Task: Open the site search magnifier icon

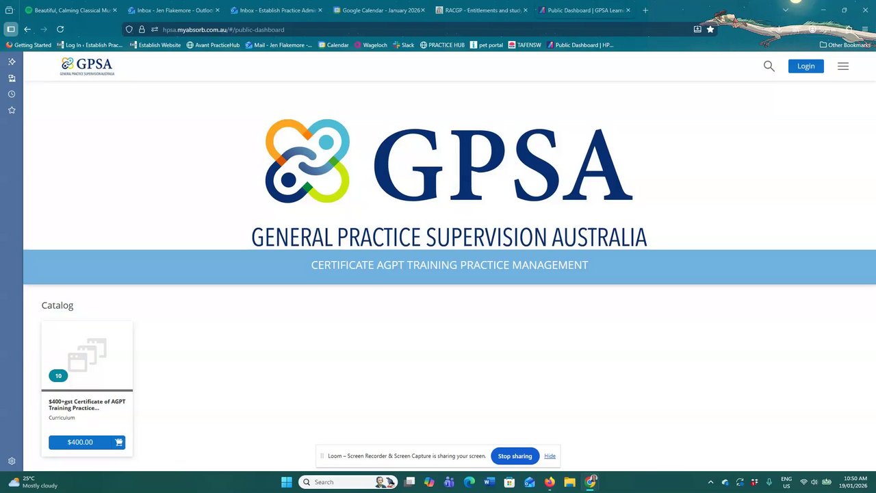Action: point(769,66)
